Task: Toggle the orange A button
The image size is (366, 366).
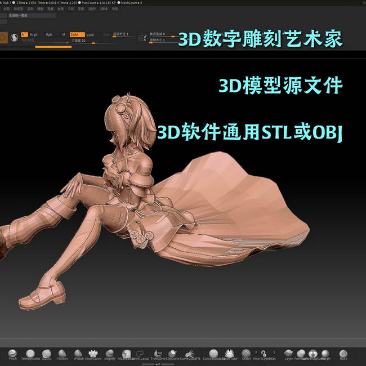Action: pyautogui.click(x=24, y=34)
